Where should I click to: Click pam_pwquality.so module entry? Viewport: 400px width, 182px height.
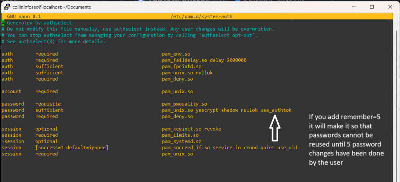(x=184, y=104)
